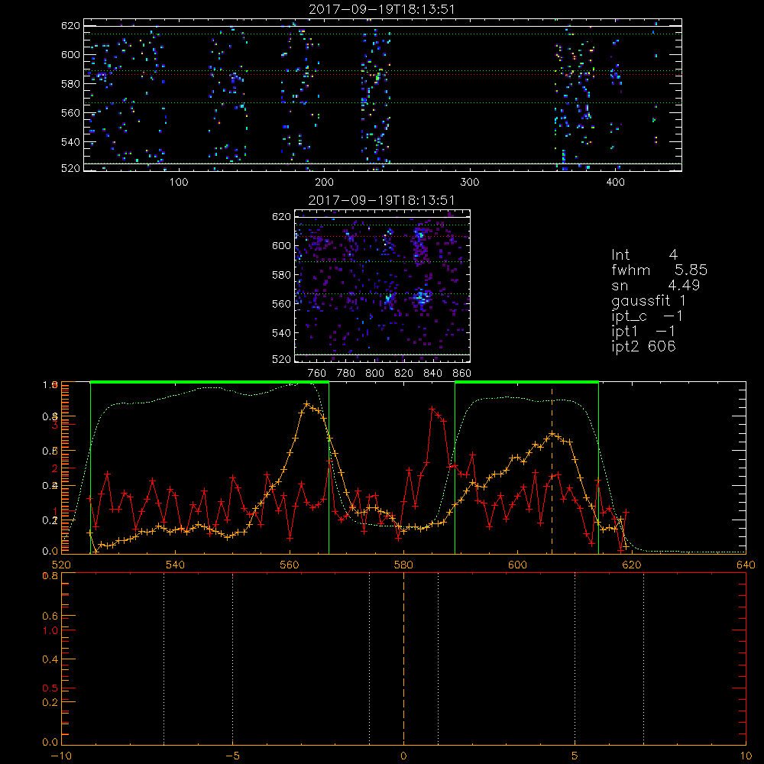Click the "200" x-axis label under the top image

324,183
